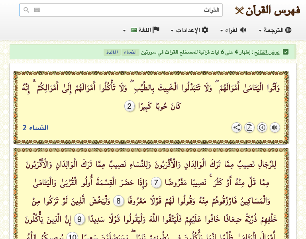The height and width of the screenshot is (239, 306).
Task: Share An-Nisa verse 2
Action: [x=237, y=127]
